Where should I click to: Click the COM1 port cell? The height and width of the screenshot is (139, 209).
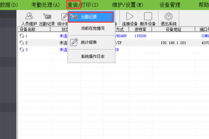[205, 36]
